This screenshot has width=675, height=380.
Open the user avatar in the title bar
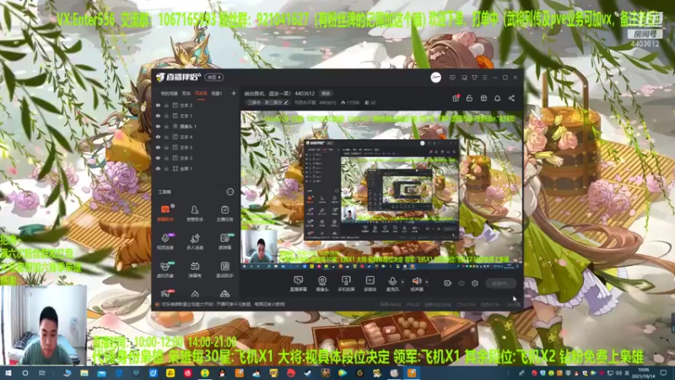click(435, 78)
